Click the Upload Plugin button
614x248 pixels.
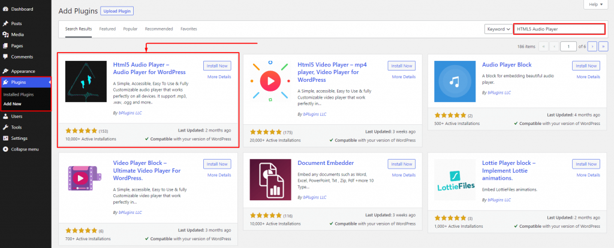click(117, 11)
